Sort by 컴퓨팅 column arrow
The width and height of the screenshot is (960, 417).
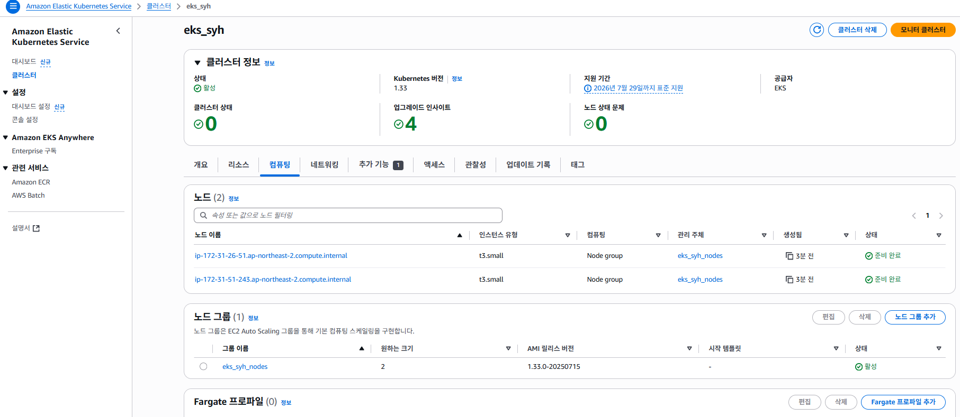point(658,235)
